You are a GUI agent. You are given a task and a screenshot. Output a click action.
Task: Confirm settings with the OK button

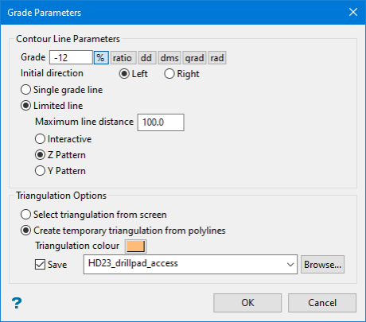pos(247,303)
